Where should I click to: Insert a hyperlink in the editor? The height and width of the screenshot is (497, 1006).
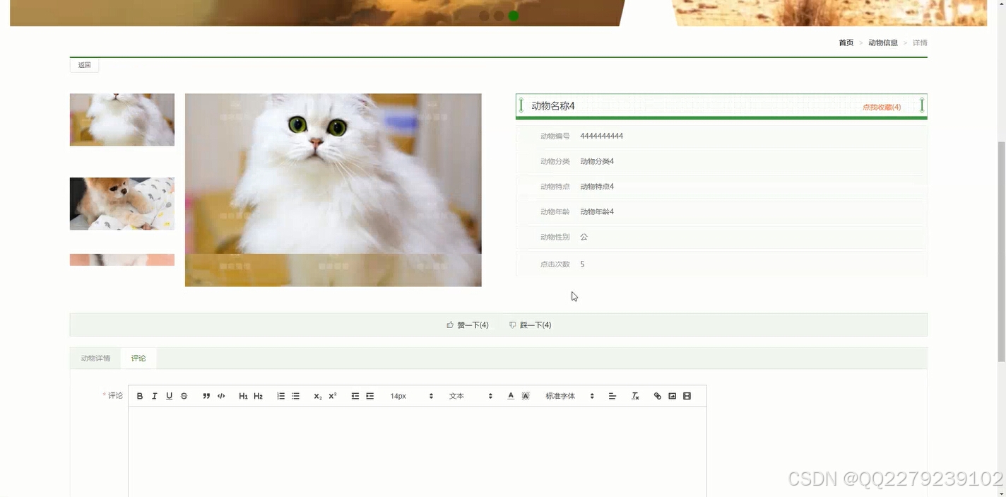(x=657, y=395)
